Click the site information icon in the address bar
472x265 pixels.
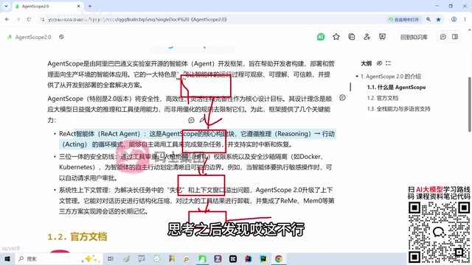42,20
